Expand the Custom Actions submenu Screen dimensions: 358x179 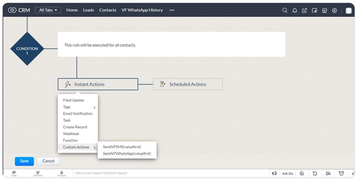click(x=78, y=147)
